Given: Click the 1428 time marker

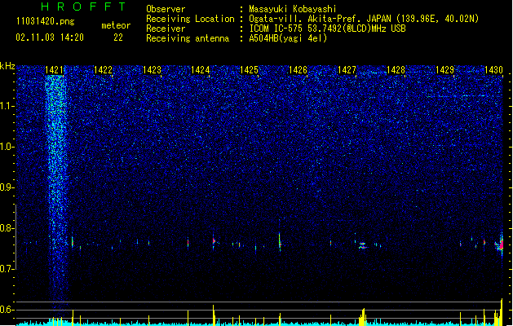Looking at the screenshot, I should pos(396,70).
